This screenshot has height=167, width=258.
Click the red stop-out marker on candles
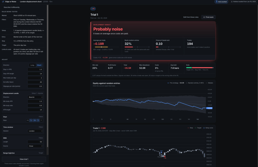click(x=165, y=157)
